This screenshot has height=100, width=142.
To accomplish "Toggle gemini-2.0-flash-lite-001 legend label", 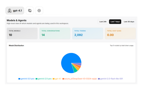I will pyautogui.click(x=112, y=79).
